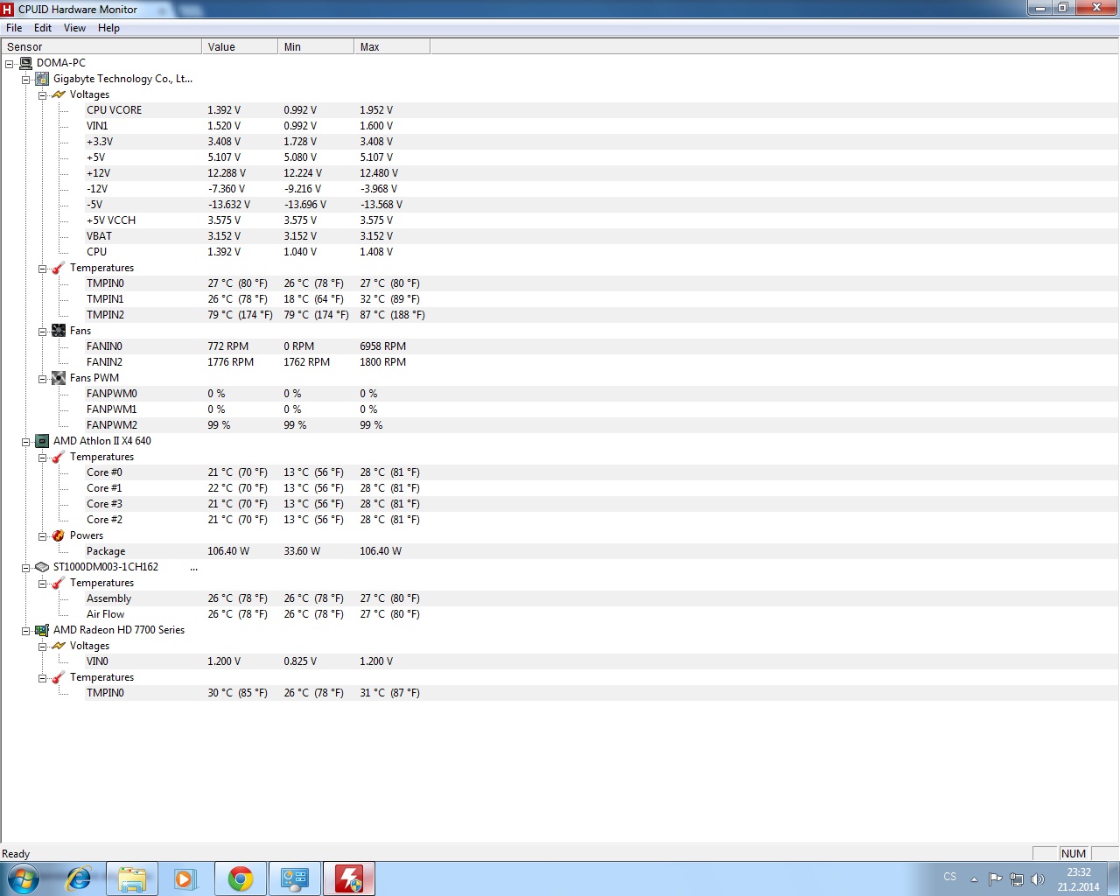Collapse the Fans PWM group
The width and height of the screenshot is (1120, 896).
[x=42, y=378]
